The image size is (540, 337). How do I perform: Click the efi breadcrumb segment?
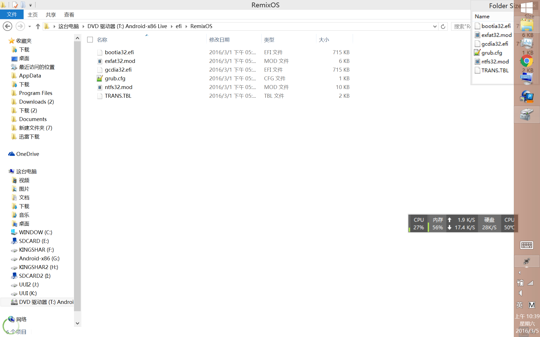179,26
